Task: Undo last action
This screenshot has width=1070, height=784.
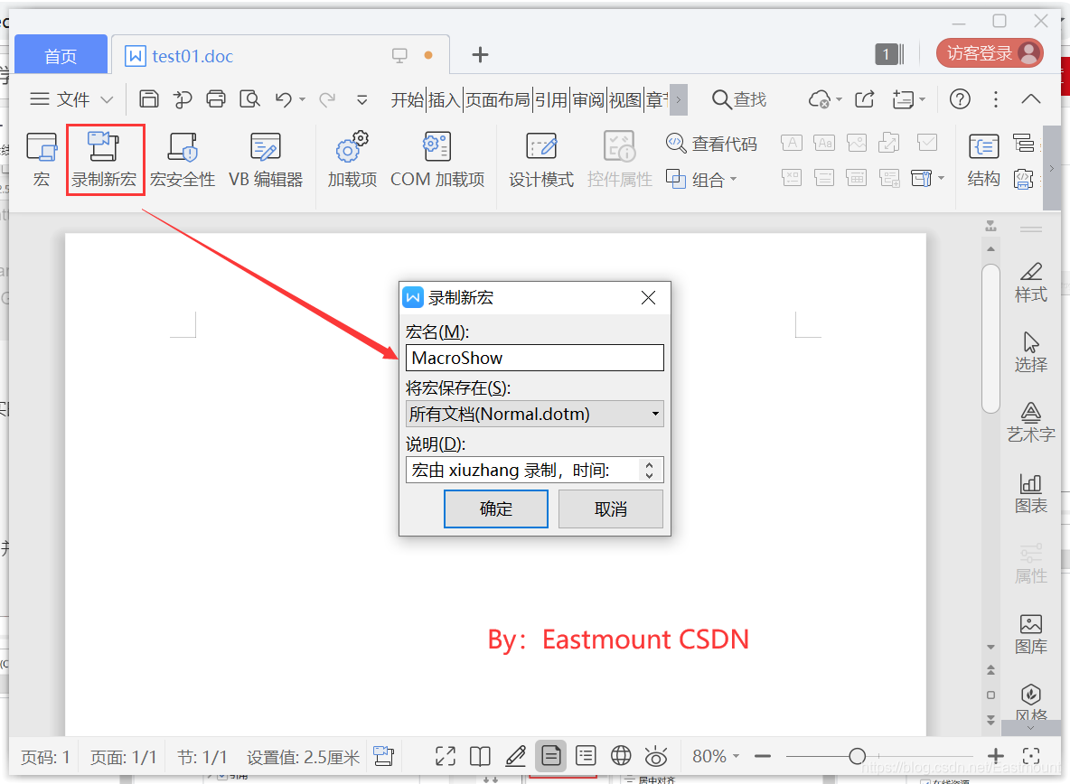Action: click(x=283, y=99)
